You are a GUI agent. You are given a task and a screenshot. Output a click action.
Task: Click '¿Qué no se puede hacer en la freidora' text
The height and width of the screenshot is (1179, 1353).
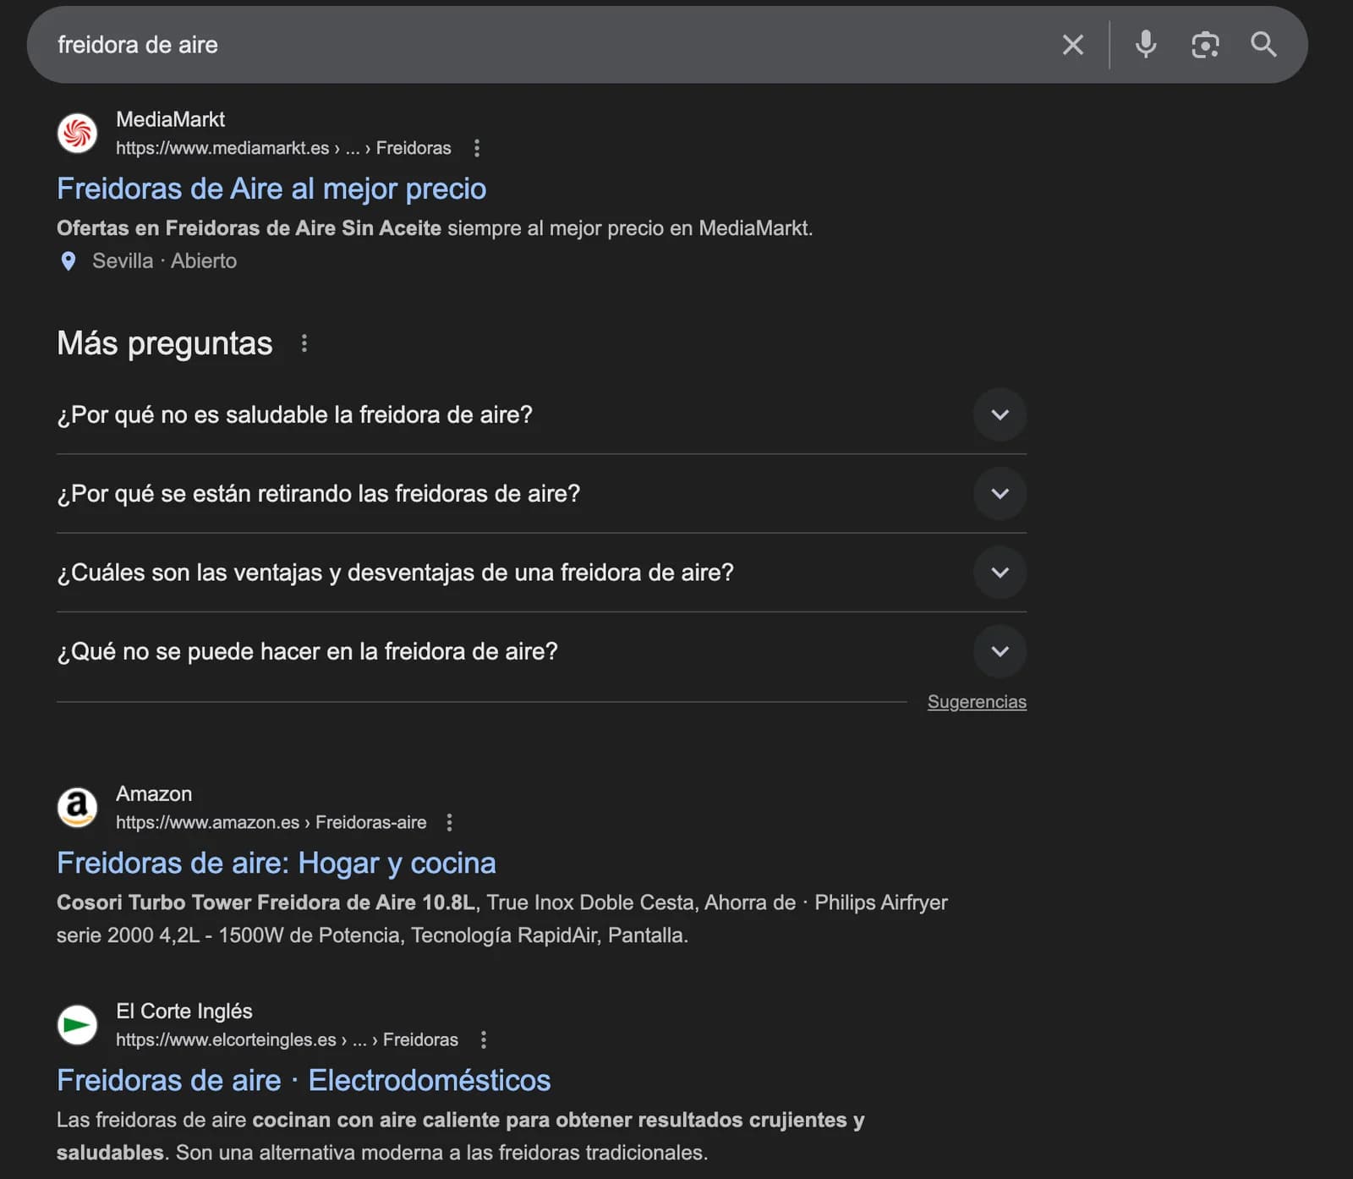307,651
